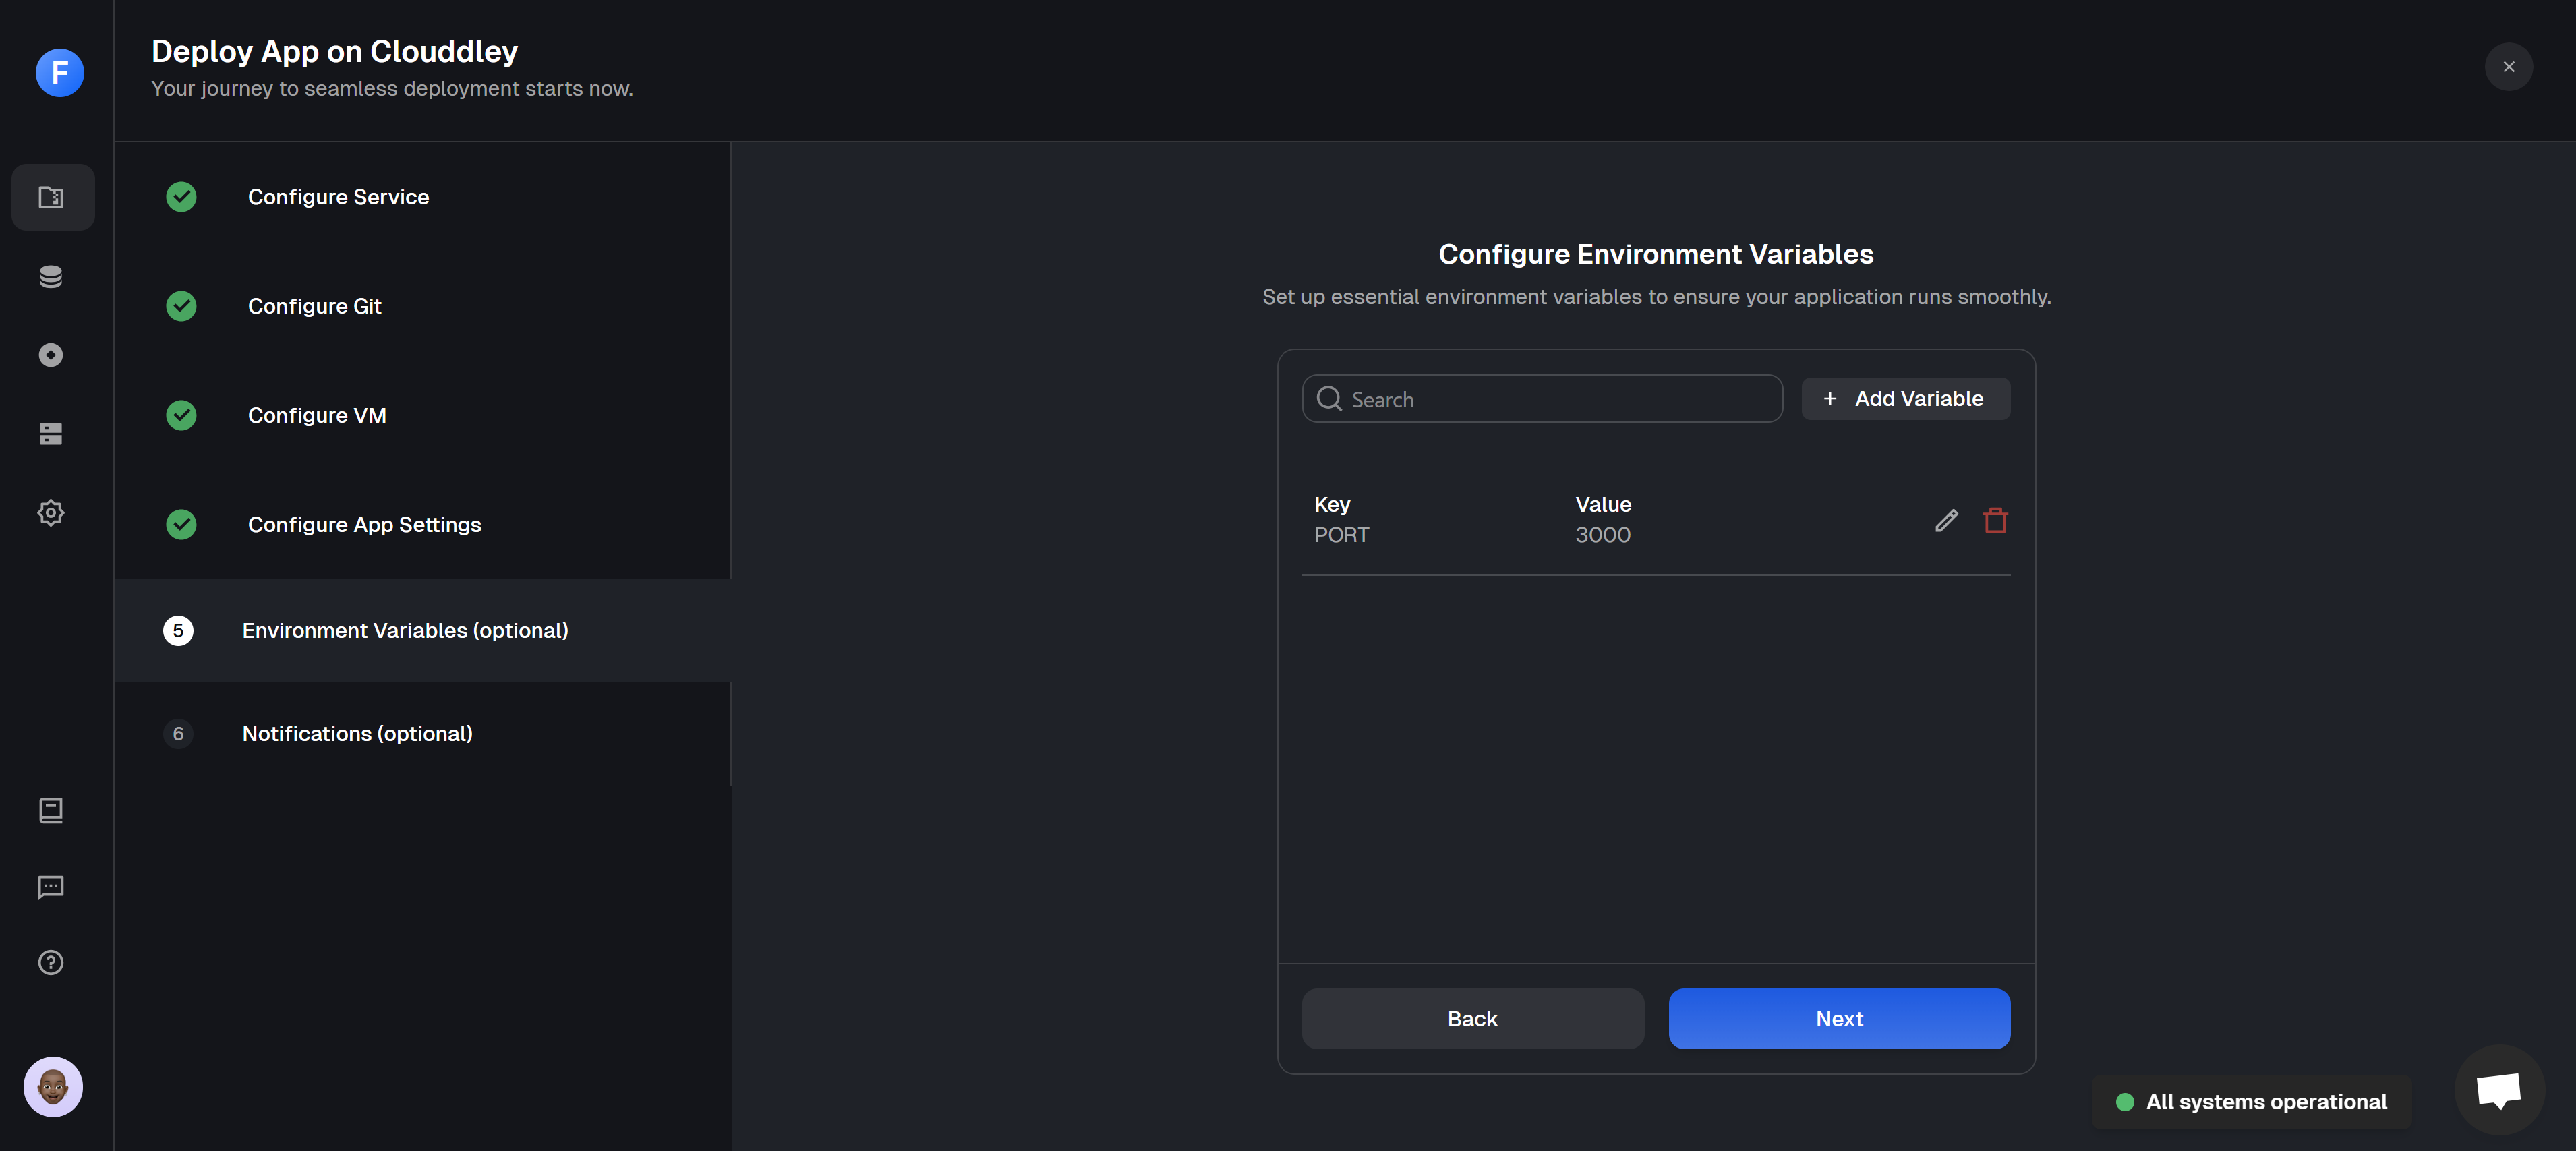
Task: Switch to the Notifications (optional) step
Action: tap(357, 733)
